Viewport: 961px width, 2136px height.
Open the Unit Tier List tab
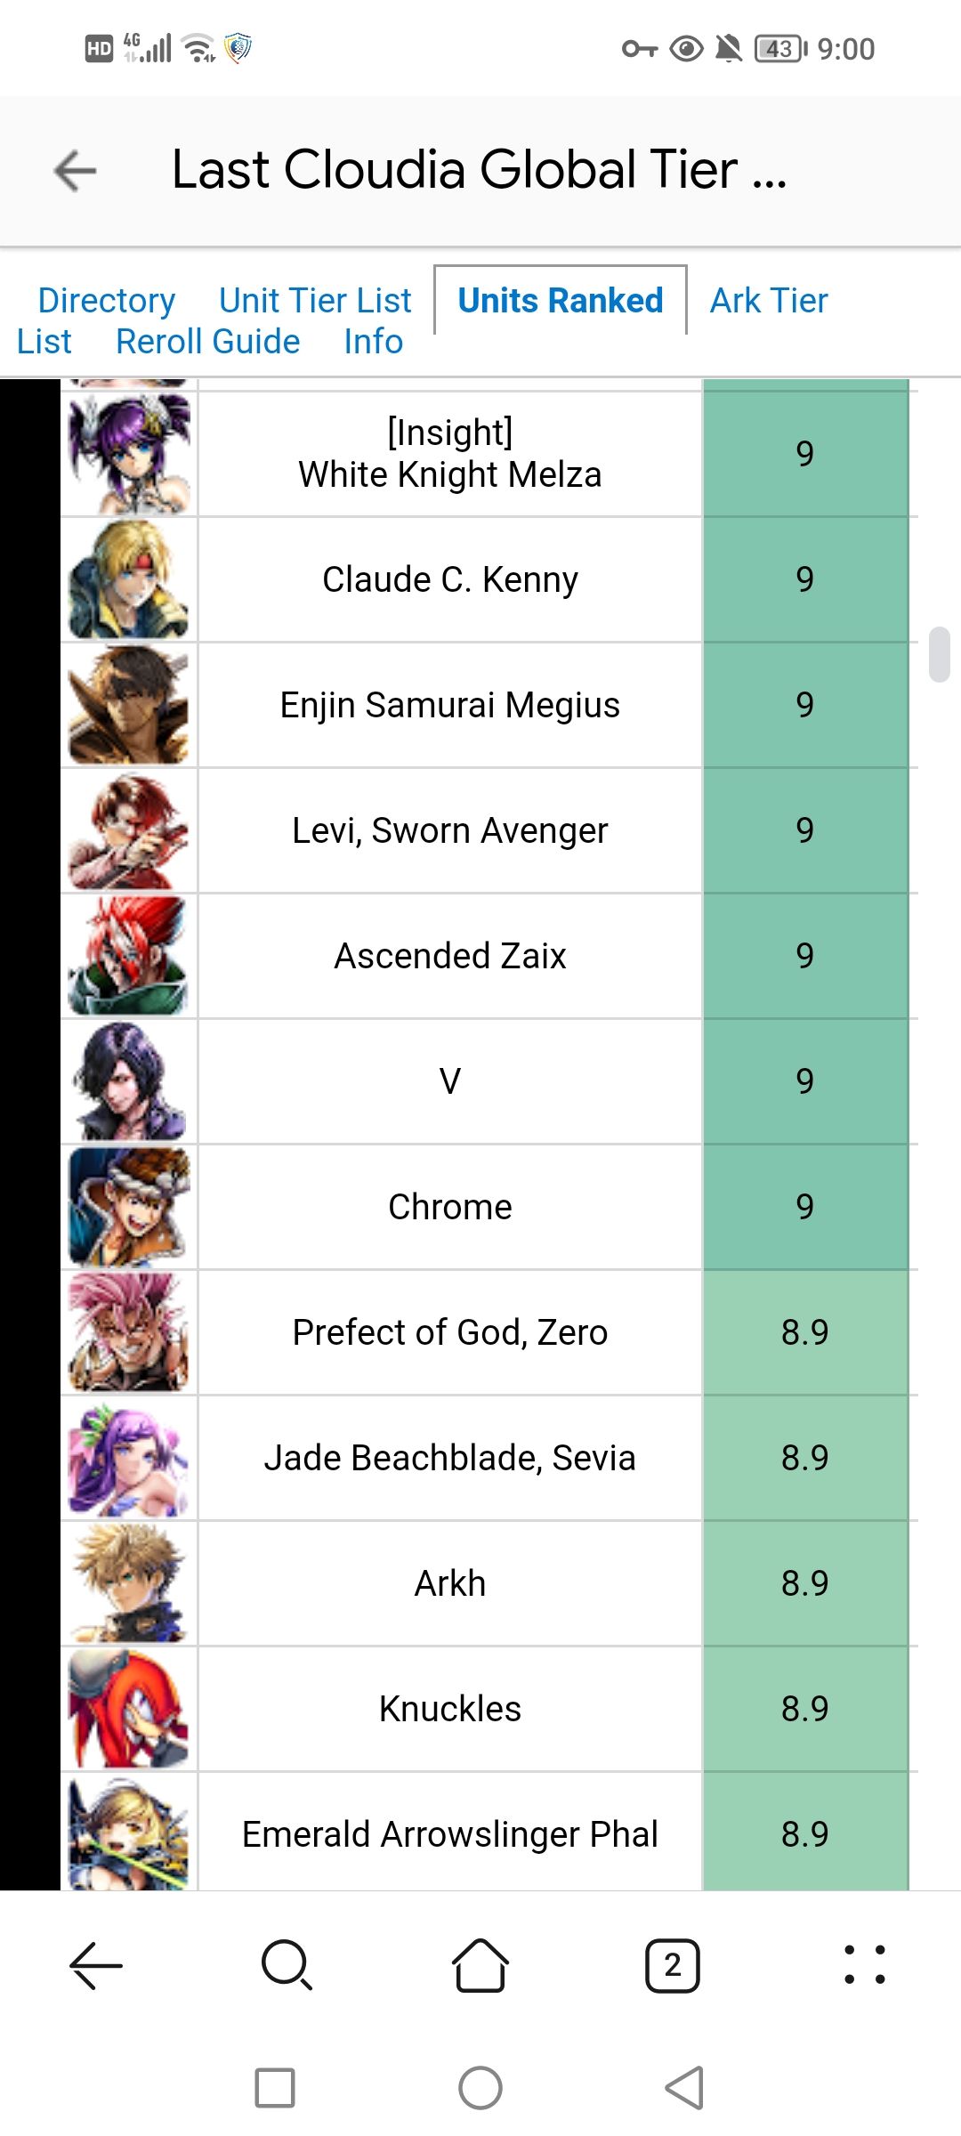point(315,301)
